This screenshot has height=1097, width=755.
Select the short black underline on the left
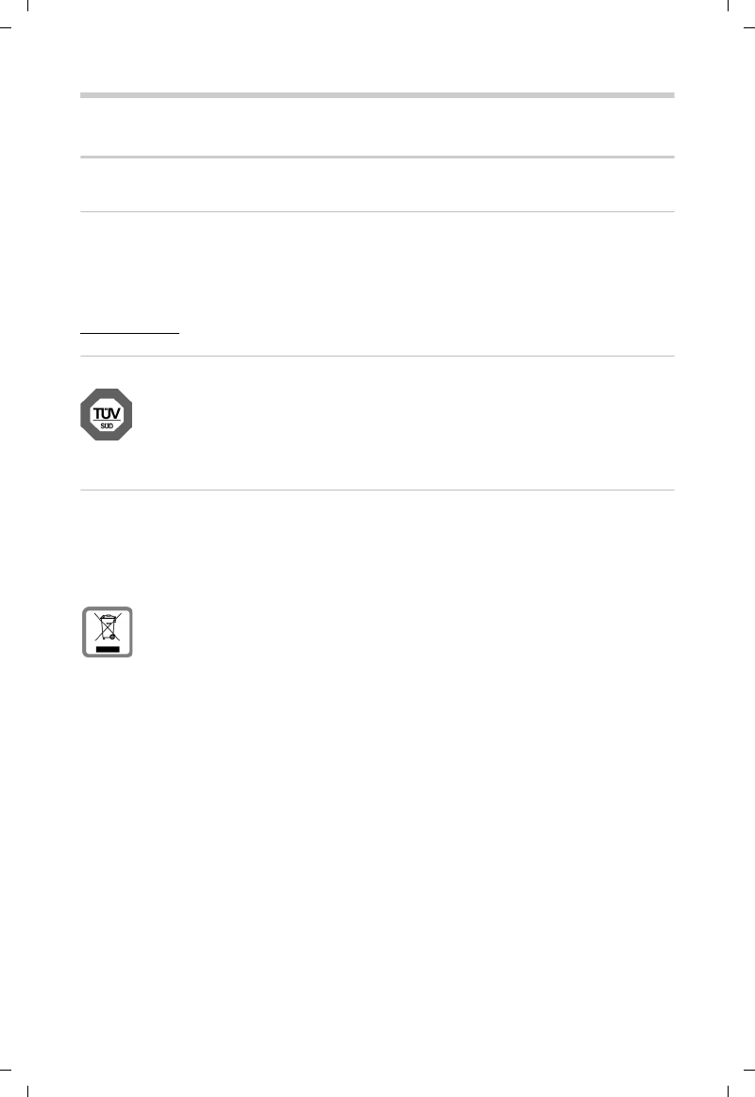coord(129,334)
